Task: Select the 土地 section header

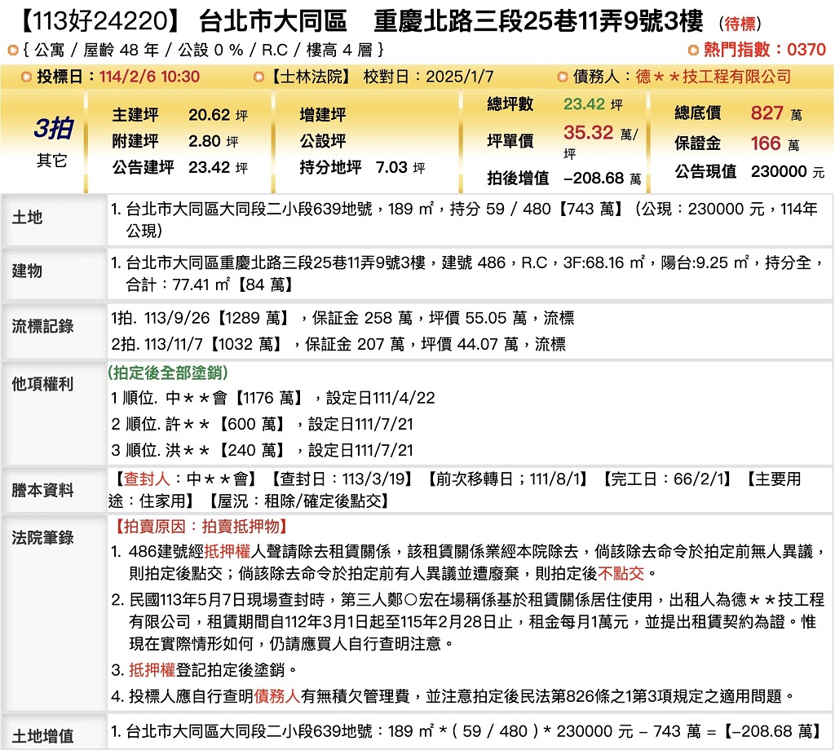Action: pos(27,218)
